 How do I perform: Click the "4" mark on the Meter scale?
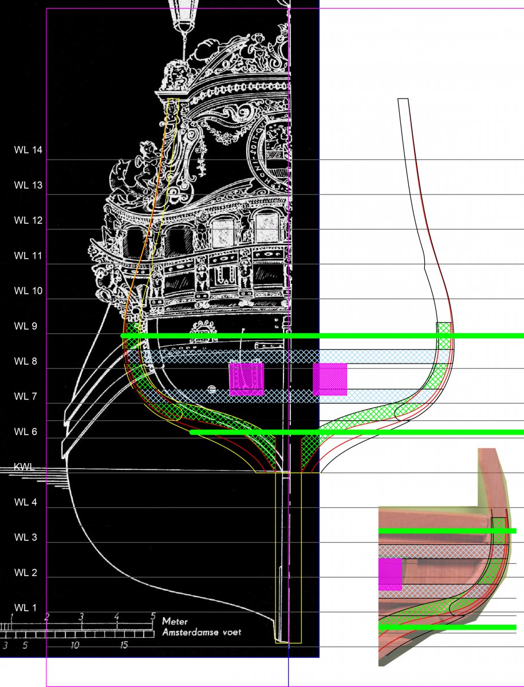[x=117, y=617]
